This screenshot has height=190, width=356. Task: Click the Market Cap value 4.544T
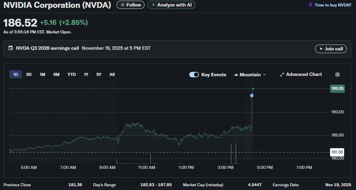[x=256, y=185]
